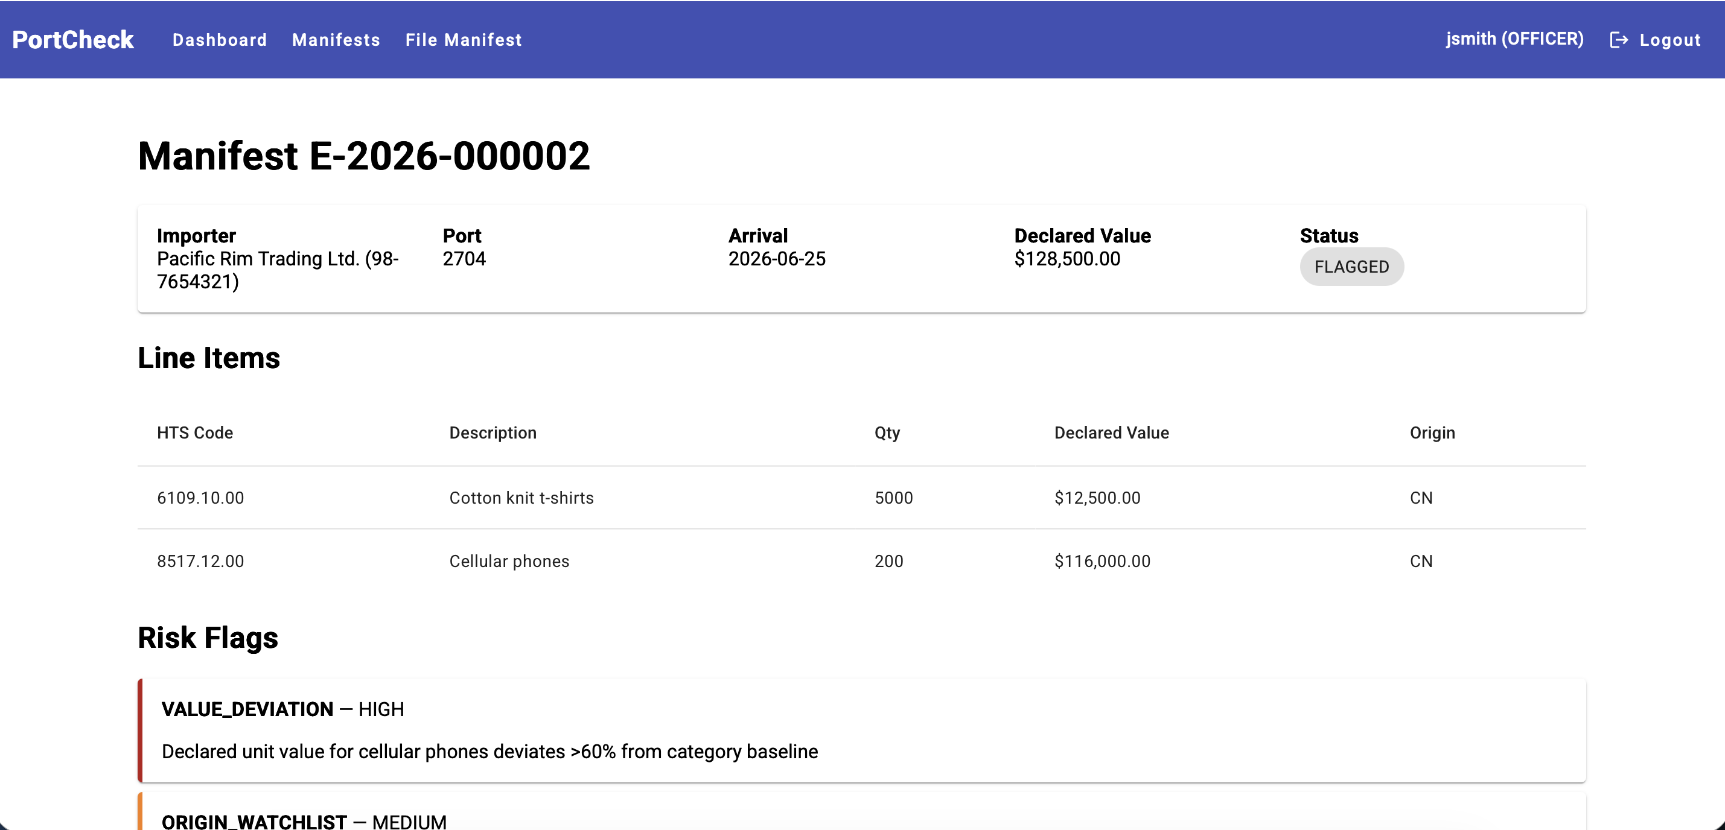Click the $12,500.00 declared value cell

tap(1097, 497)
